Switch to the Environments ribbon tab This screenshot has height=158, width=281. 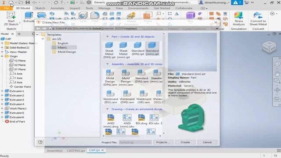click(x=138, y=8)
